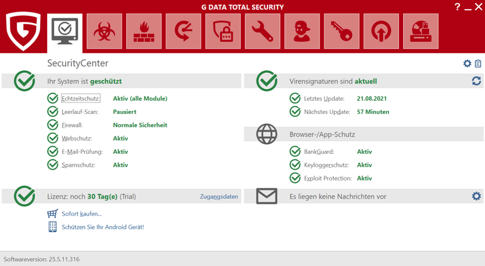
Task: Refresh virus signatures with the update icon
Action: 476,81
